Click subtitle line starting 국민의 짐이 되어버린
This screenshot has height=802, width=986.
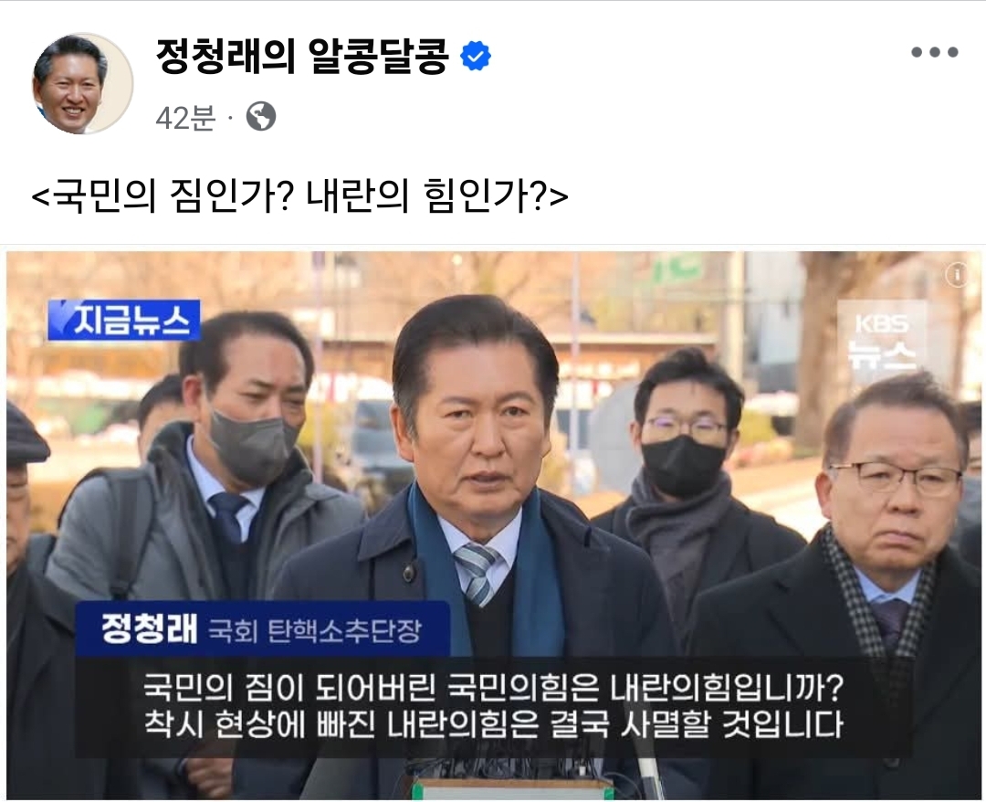(494, 688)
